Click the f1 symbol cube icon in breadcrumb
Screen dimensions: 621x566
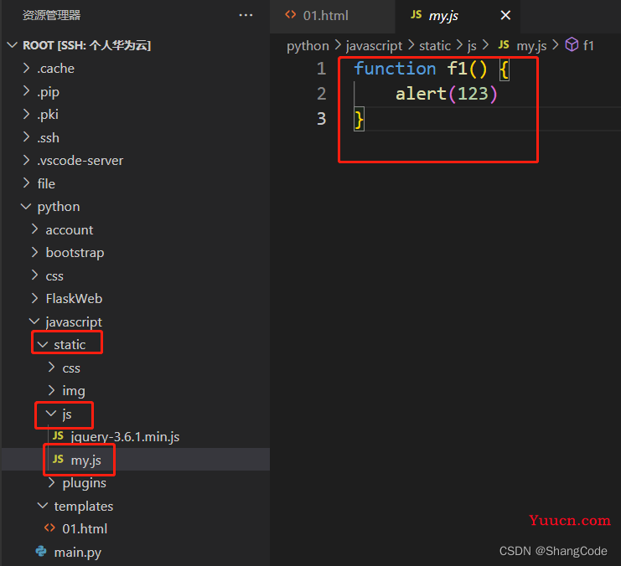[x=572, y=44]
